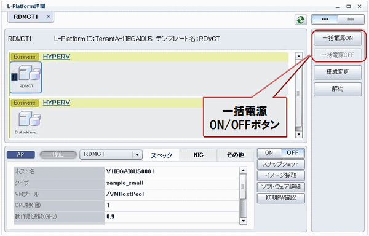Click down arrow of server list scrollbar
The width and height of the screenshot is (369, 236).
click(x=299, y=134)
